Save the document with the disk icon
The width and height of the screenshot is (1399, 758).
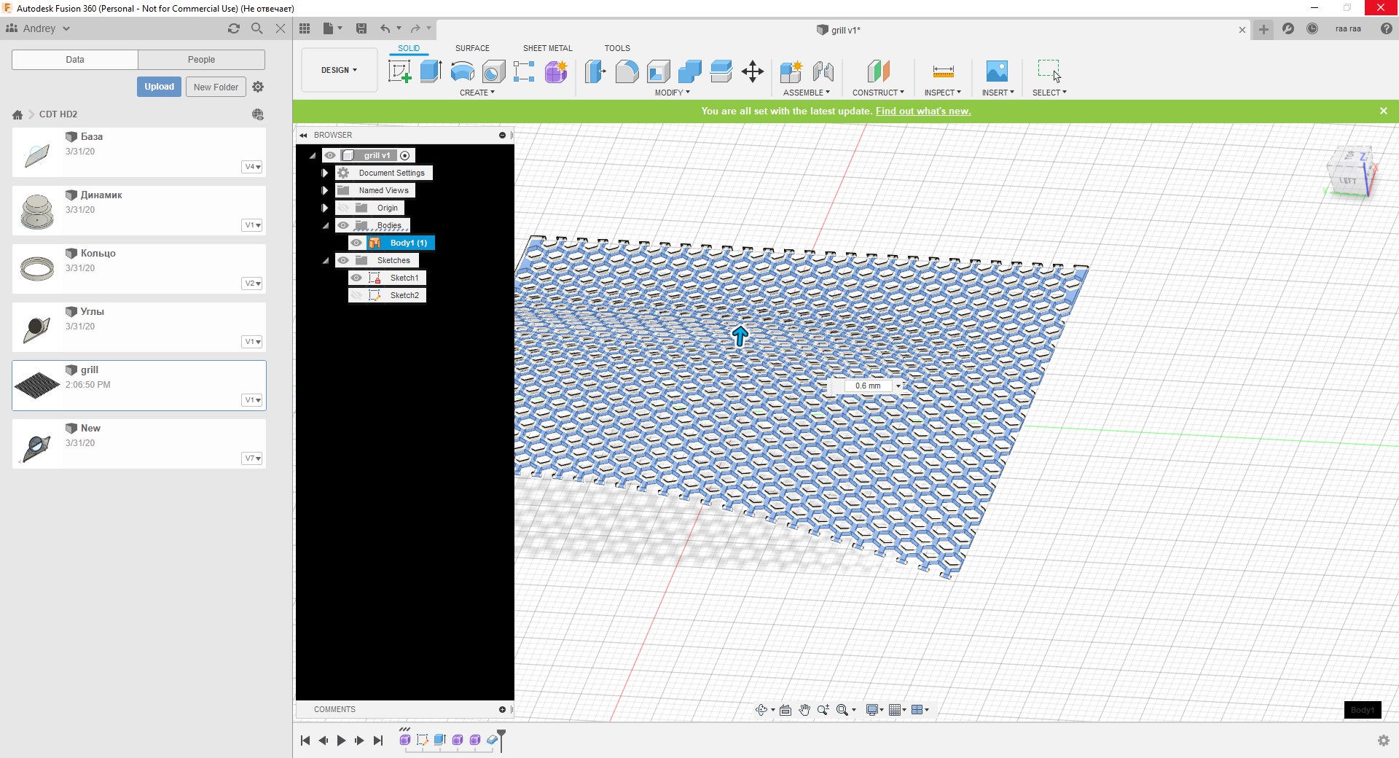click(x=361, y=28)
